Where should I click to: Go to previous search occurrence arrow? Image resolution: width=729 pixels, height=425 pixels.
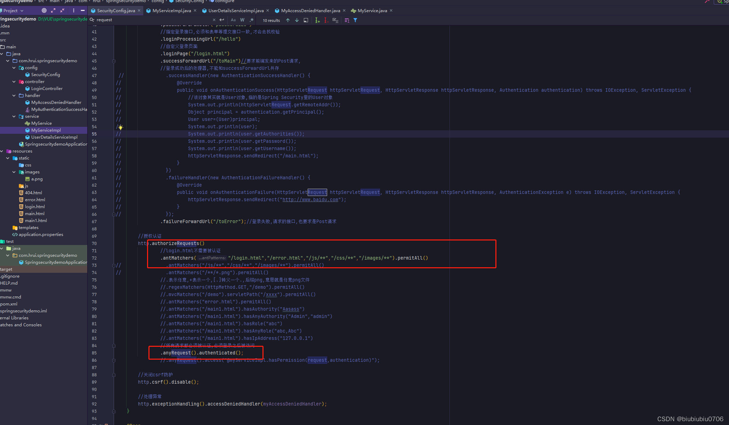click(288, 20)
